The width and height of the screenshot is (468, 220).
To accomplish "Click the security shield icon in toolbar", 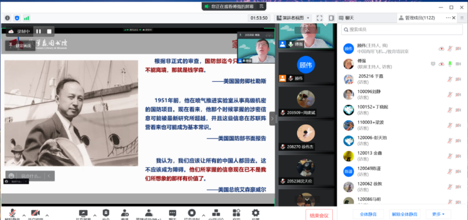I will 106,213.
